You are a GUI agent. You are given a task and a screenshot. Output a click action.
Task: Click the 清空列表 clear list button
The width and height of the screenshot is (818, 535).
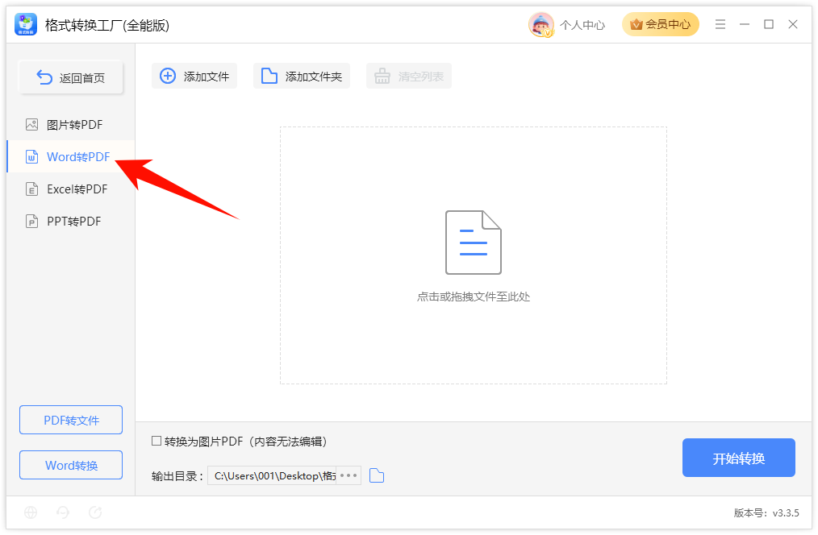pos(409,76)
